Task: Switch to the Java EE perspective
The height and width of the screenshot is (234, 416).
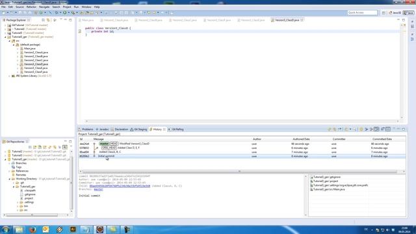Action: [x=395, y=13]
